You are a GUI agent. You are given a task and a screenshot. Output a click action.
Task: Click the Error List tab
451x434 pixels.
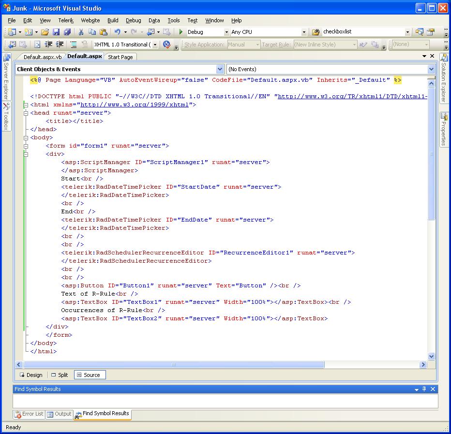tap(29, 414)
